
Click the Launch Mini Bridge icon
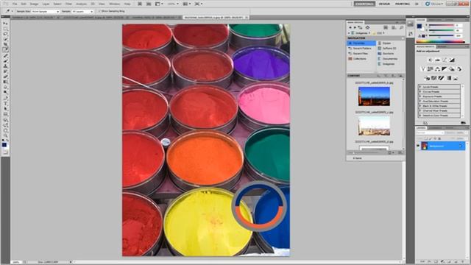pos(149,4)
